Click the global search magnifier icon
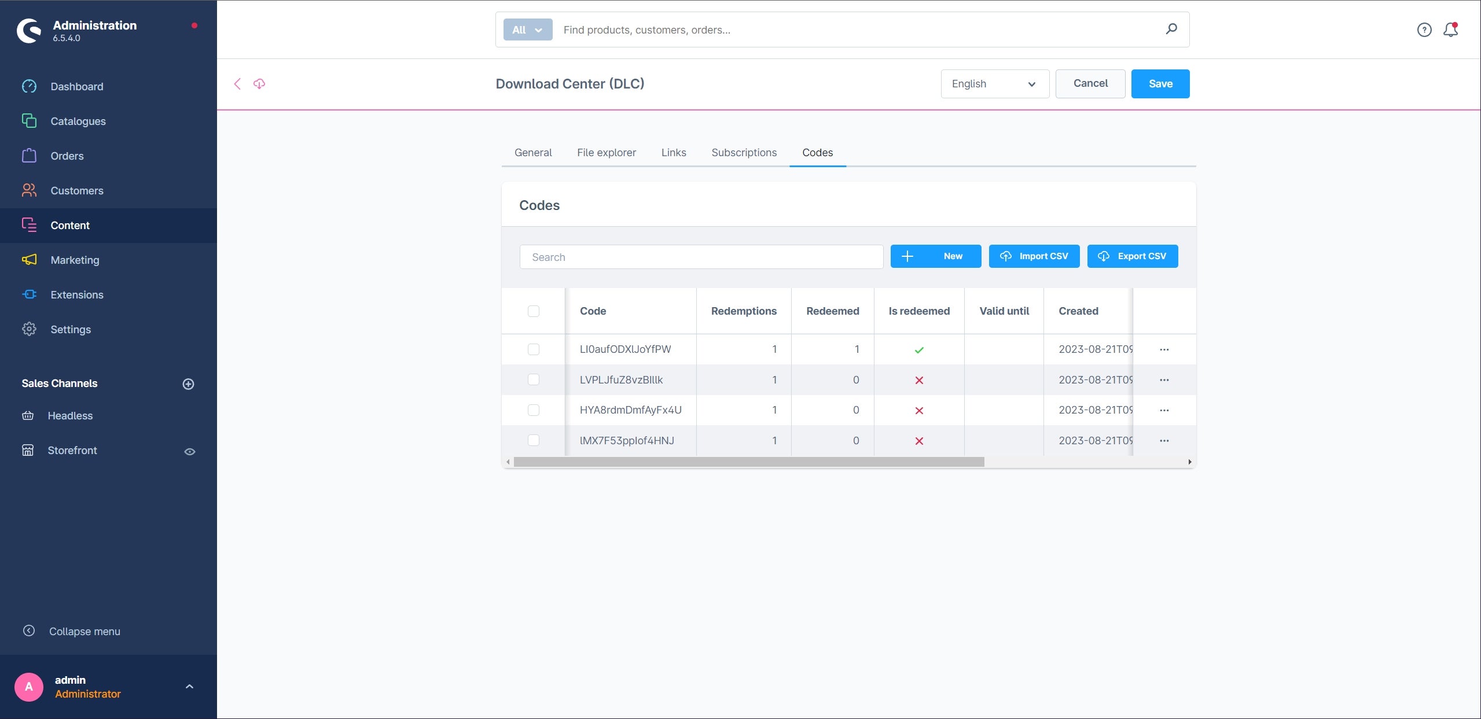Screen dimensions: 1481x719 pyautogui.click(x=1171, y=29)
